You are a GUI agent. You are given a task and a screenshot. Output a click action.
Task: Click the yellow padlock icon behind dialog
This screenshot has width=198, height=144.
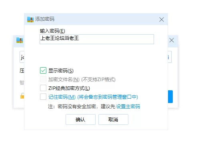22,96
